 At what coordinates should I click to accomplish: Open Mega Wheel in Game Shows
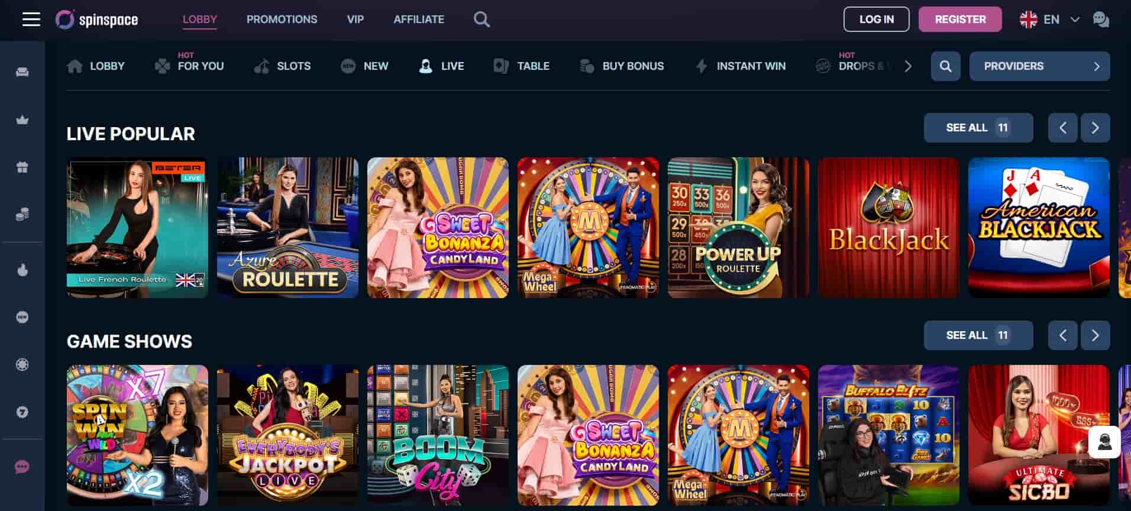(x=738, y=435)
